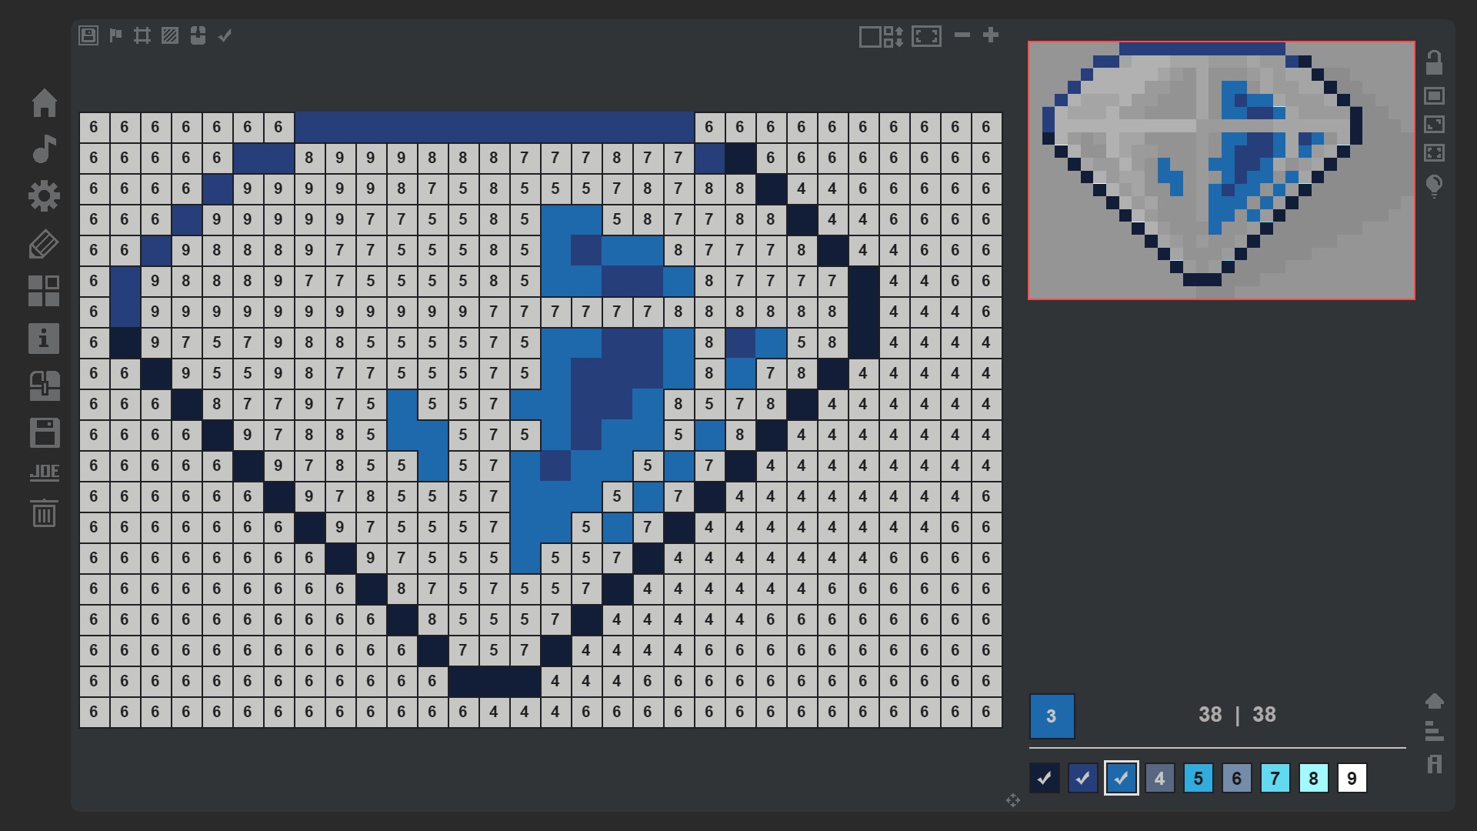
Task: Open the four-squares gallery menu
Action: click(x=44, y=291)
